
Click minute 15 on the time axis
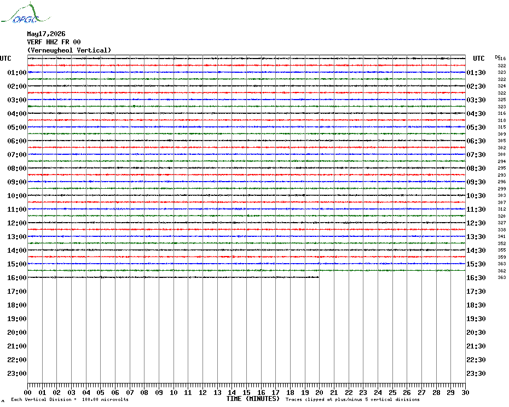[x=246, y=392]
